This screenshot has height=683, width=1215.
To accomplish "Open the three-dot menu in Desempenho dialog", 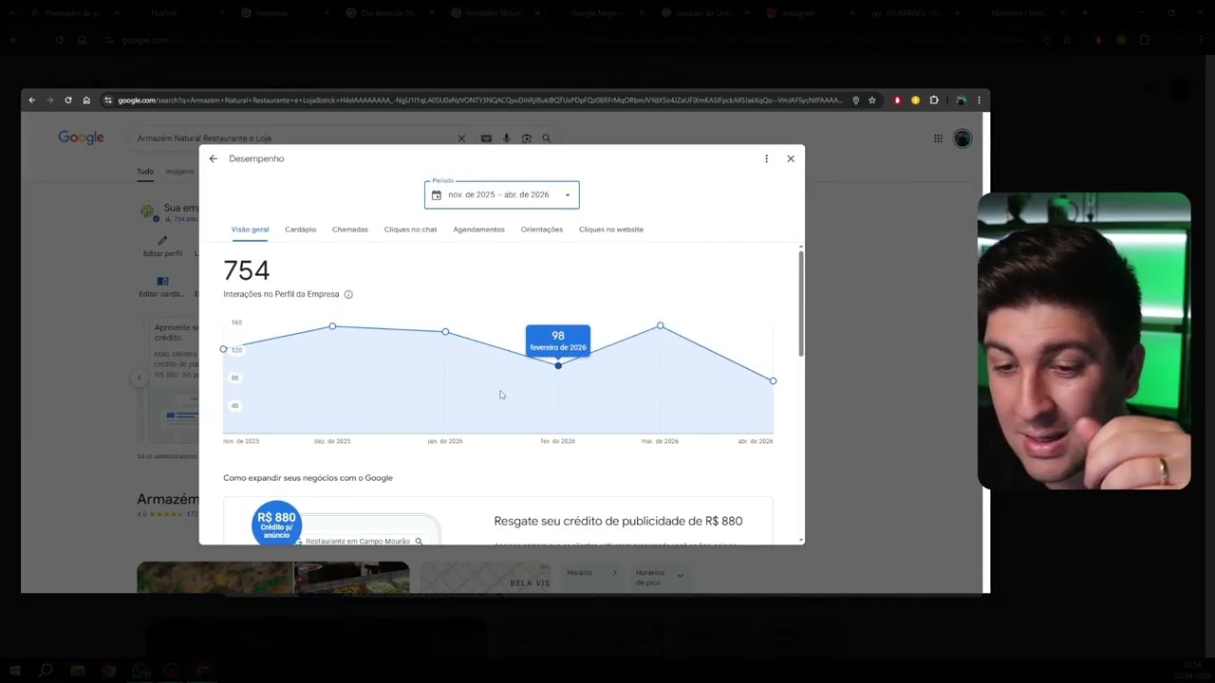I will click(766, 159).
